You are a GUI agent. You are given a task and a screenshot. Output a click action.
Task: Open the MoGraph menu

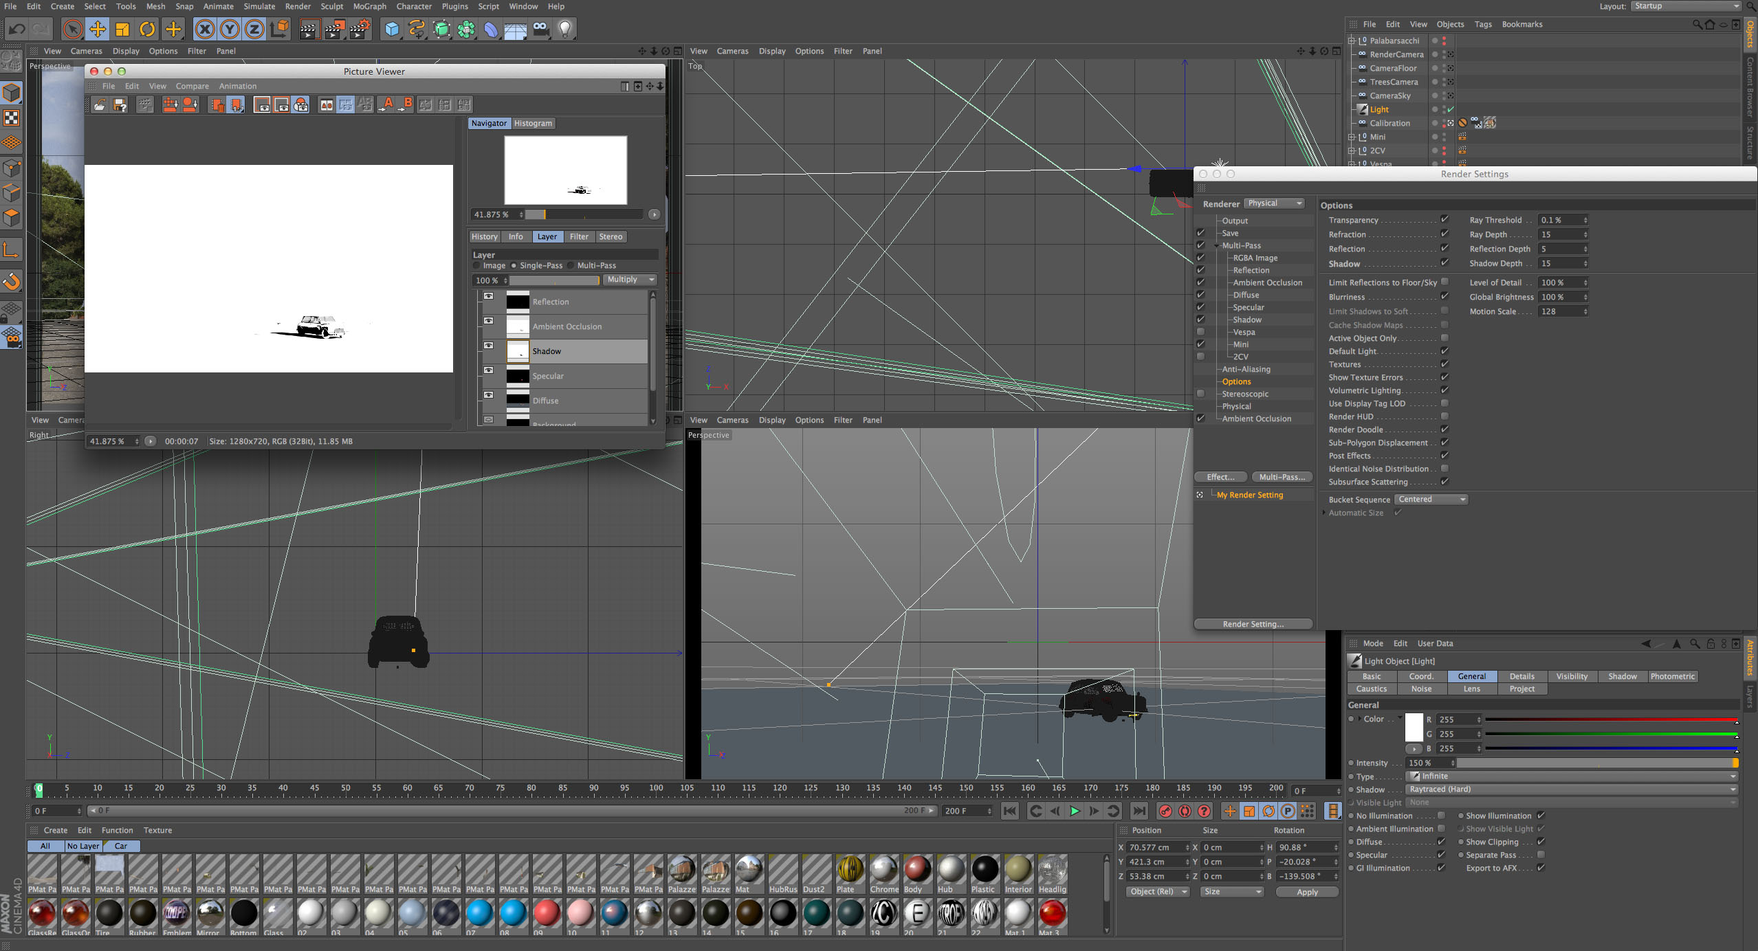coord(369,6)
